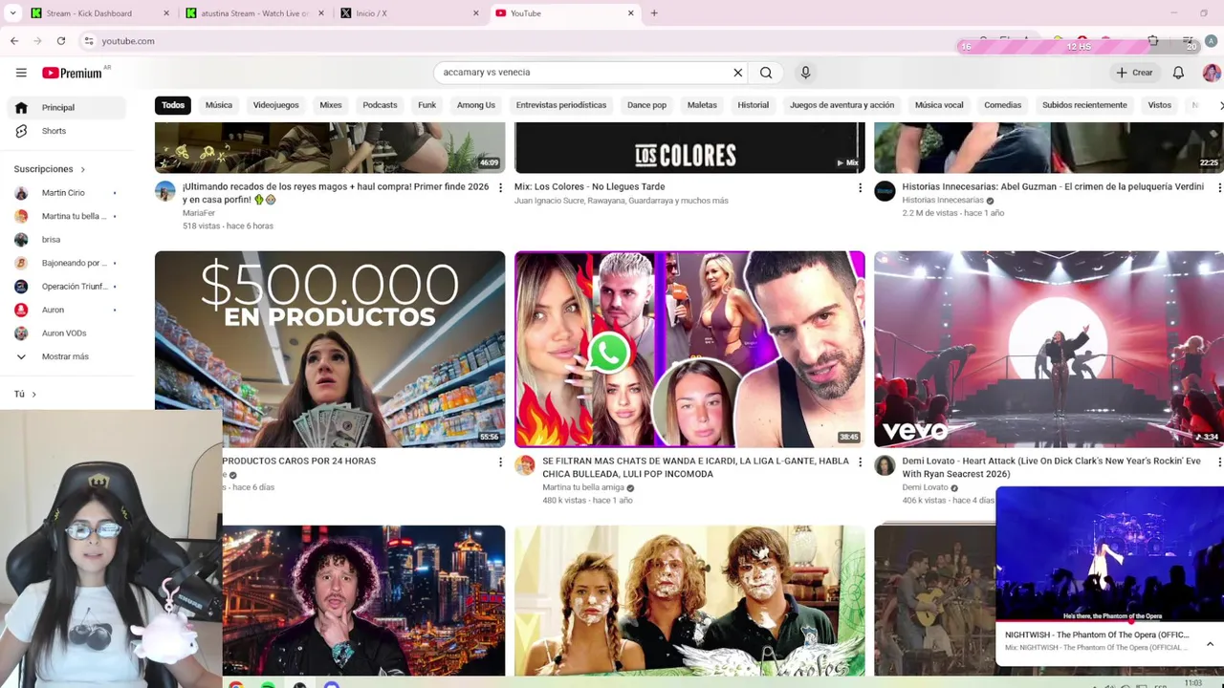Select the Historial filter chip
The width and height of the screenshot is (1224, 688).
[x=753, y=105]
